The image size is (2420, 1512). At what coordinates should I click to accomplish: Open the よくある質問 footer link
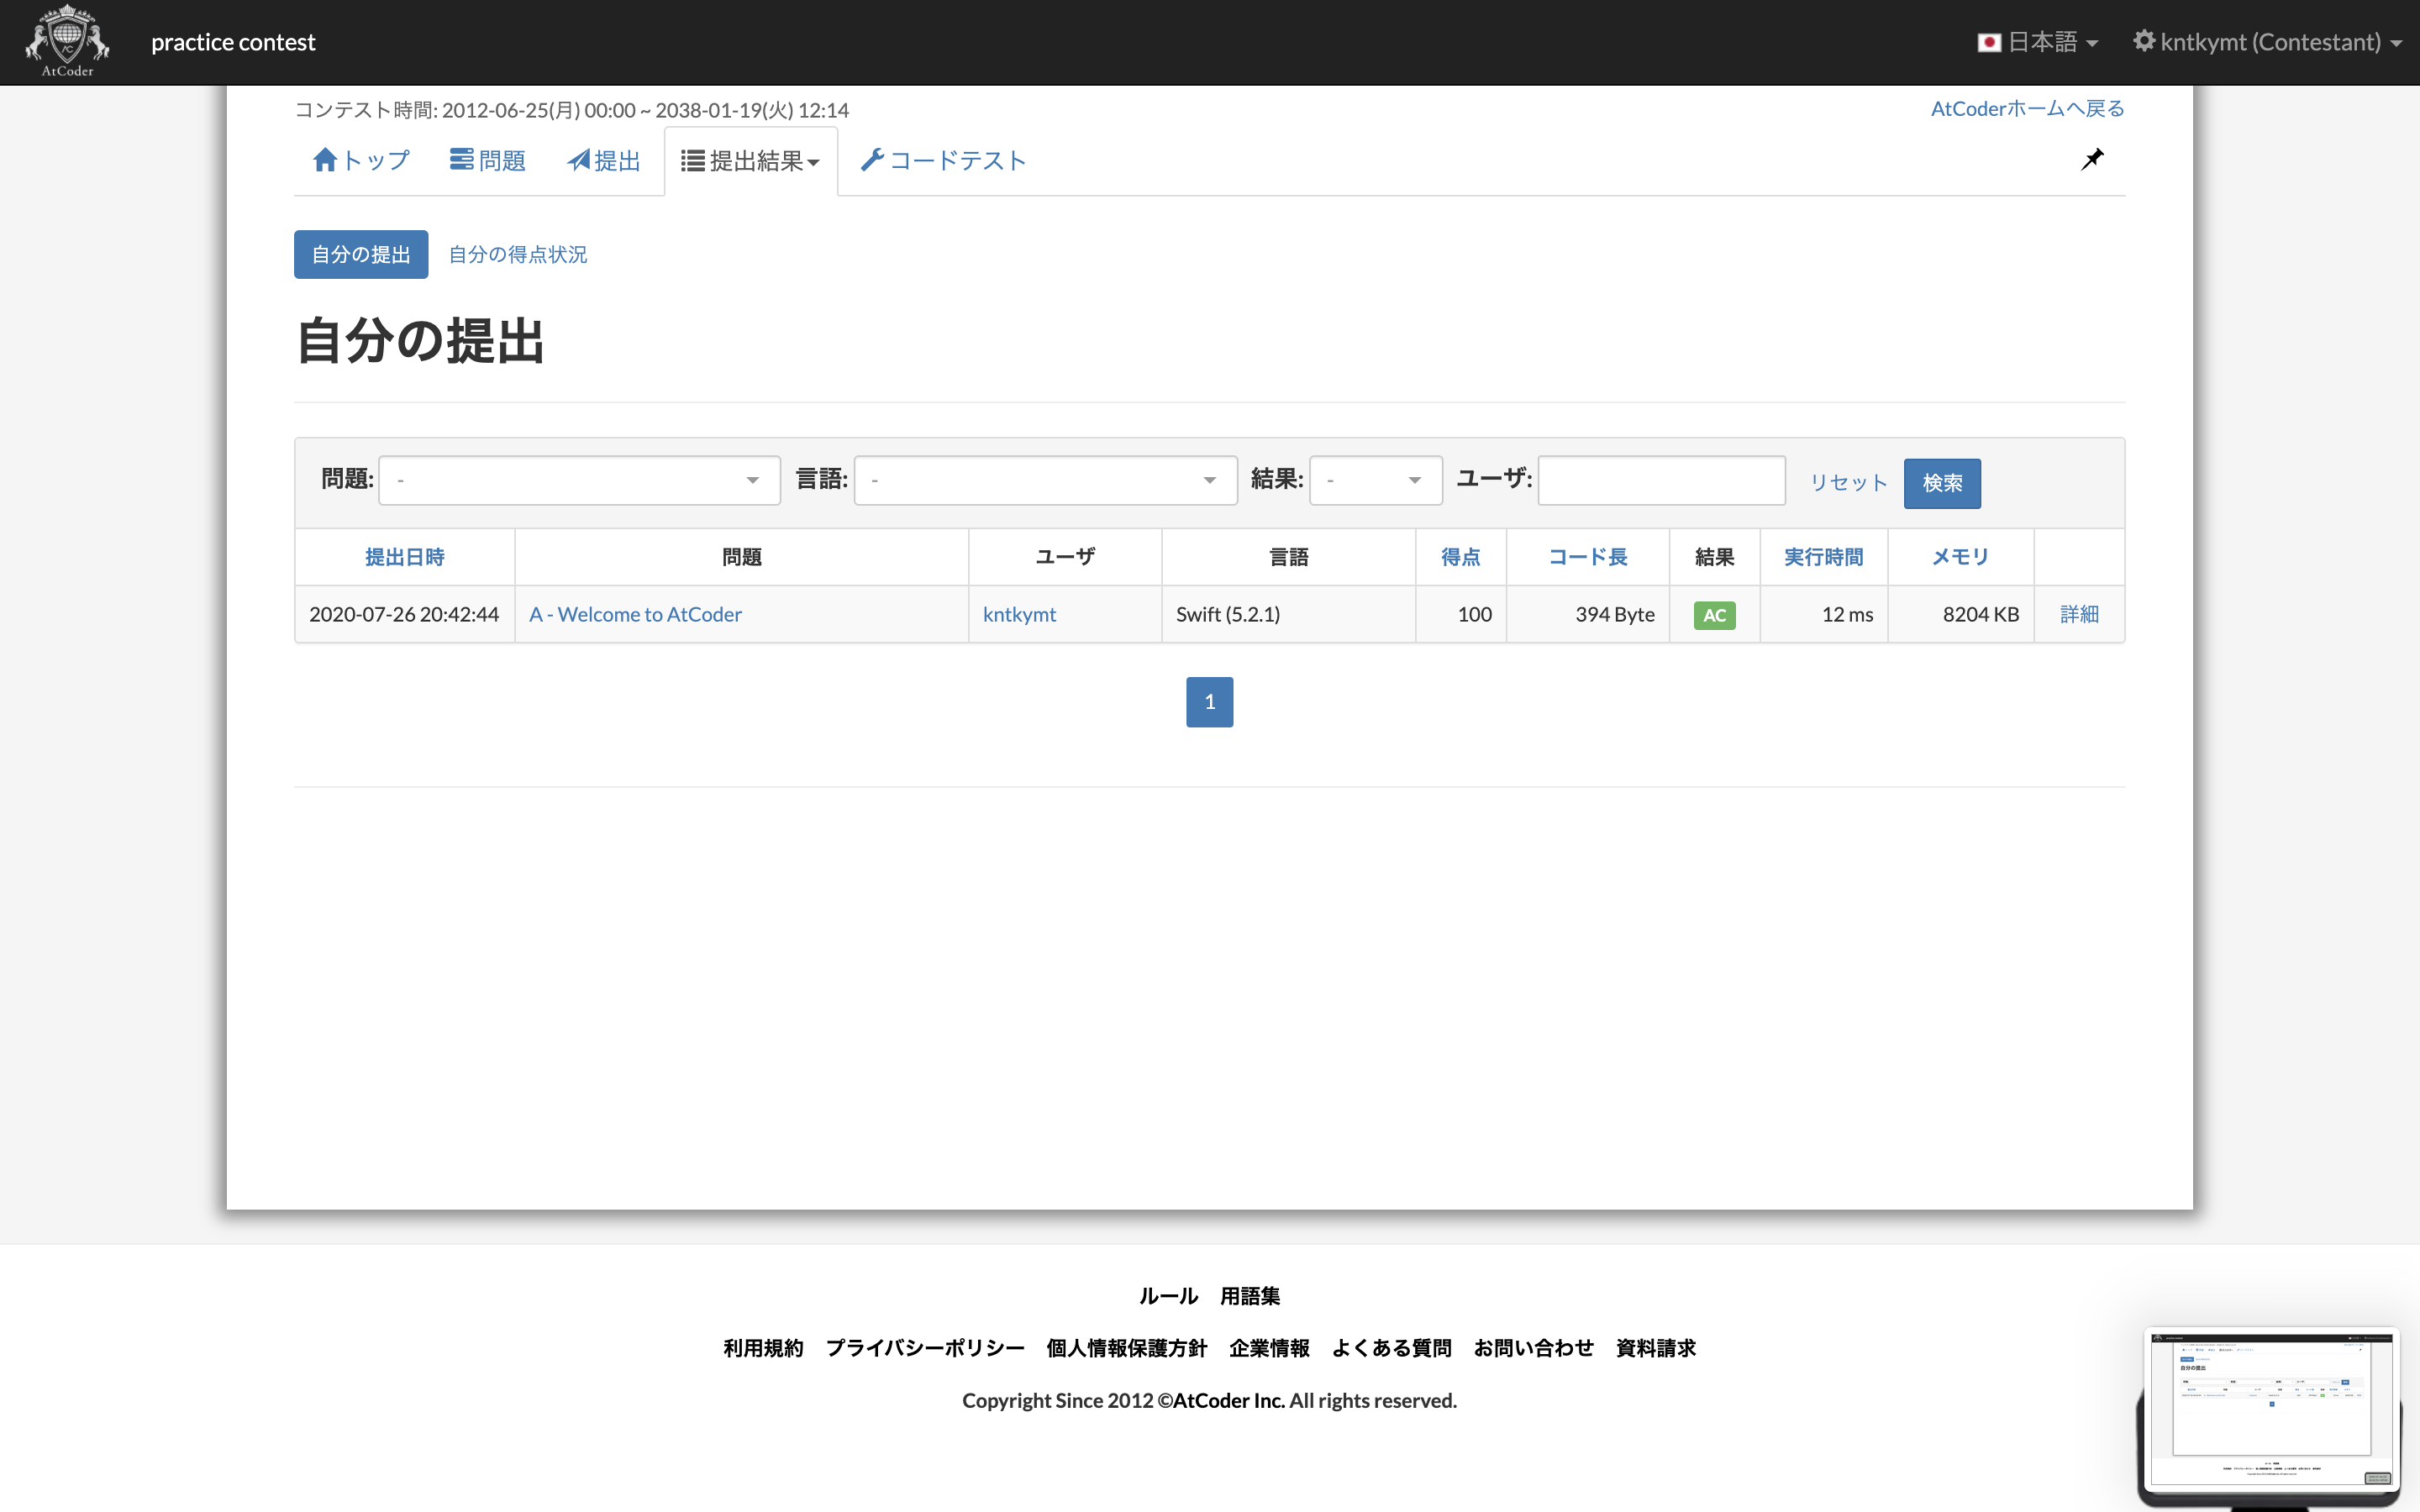click(1391, 1349)
